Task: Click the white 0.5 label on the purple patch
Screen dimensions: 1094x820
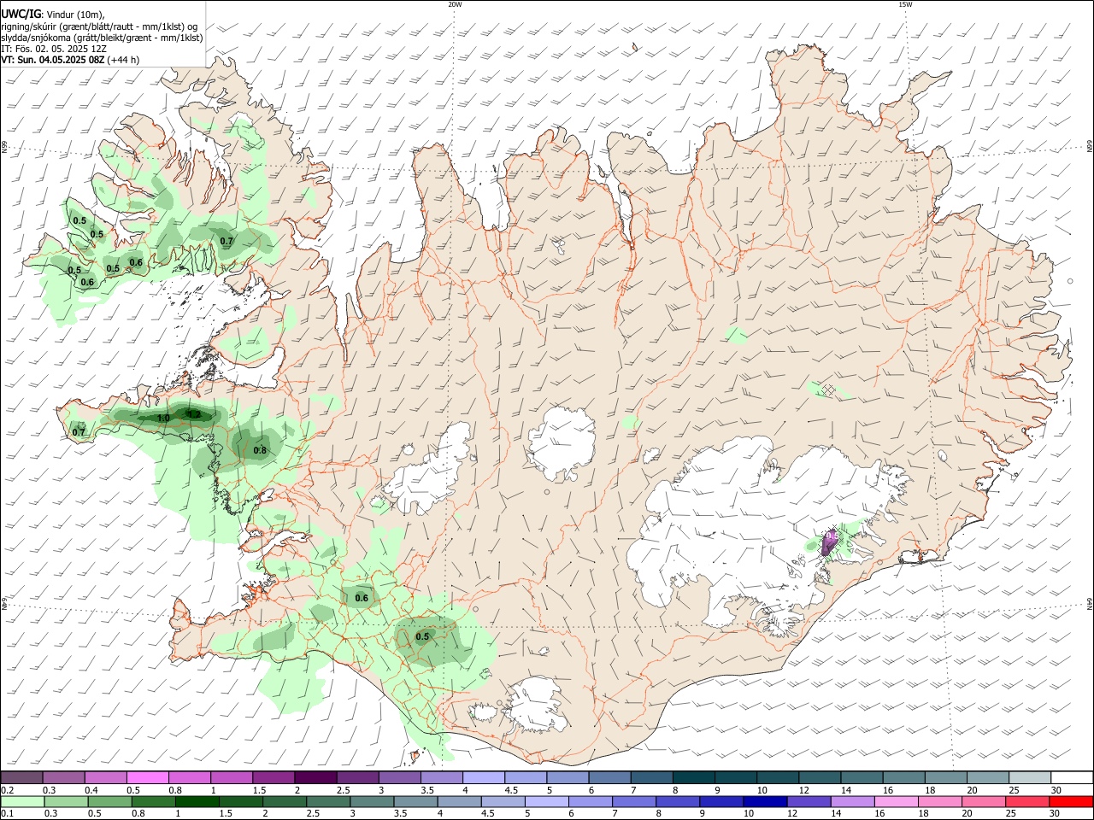Action: click(832, 536)
